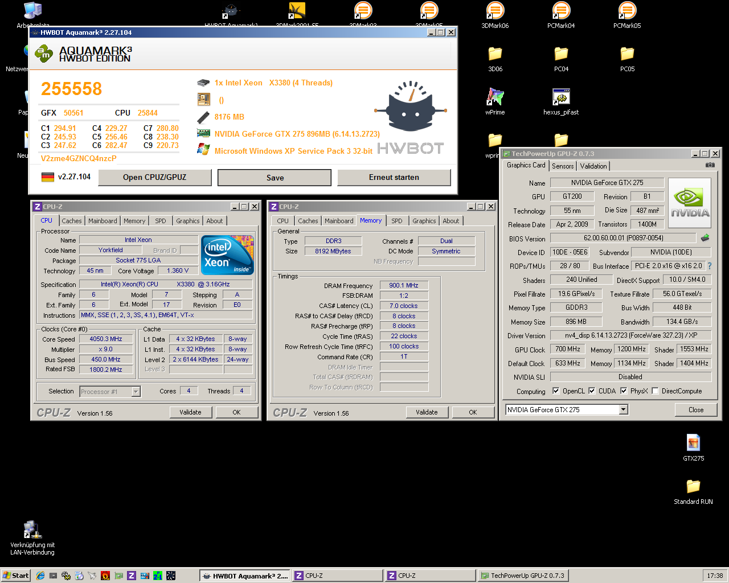Switch to the Sensors tab in GPU-Z
This screenshot has width=729, height=583.
[563, 166]
